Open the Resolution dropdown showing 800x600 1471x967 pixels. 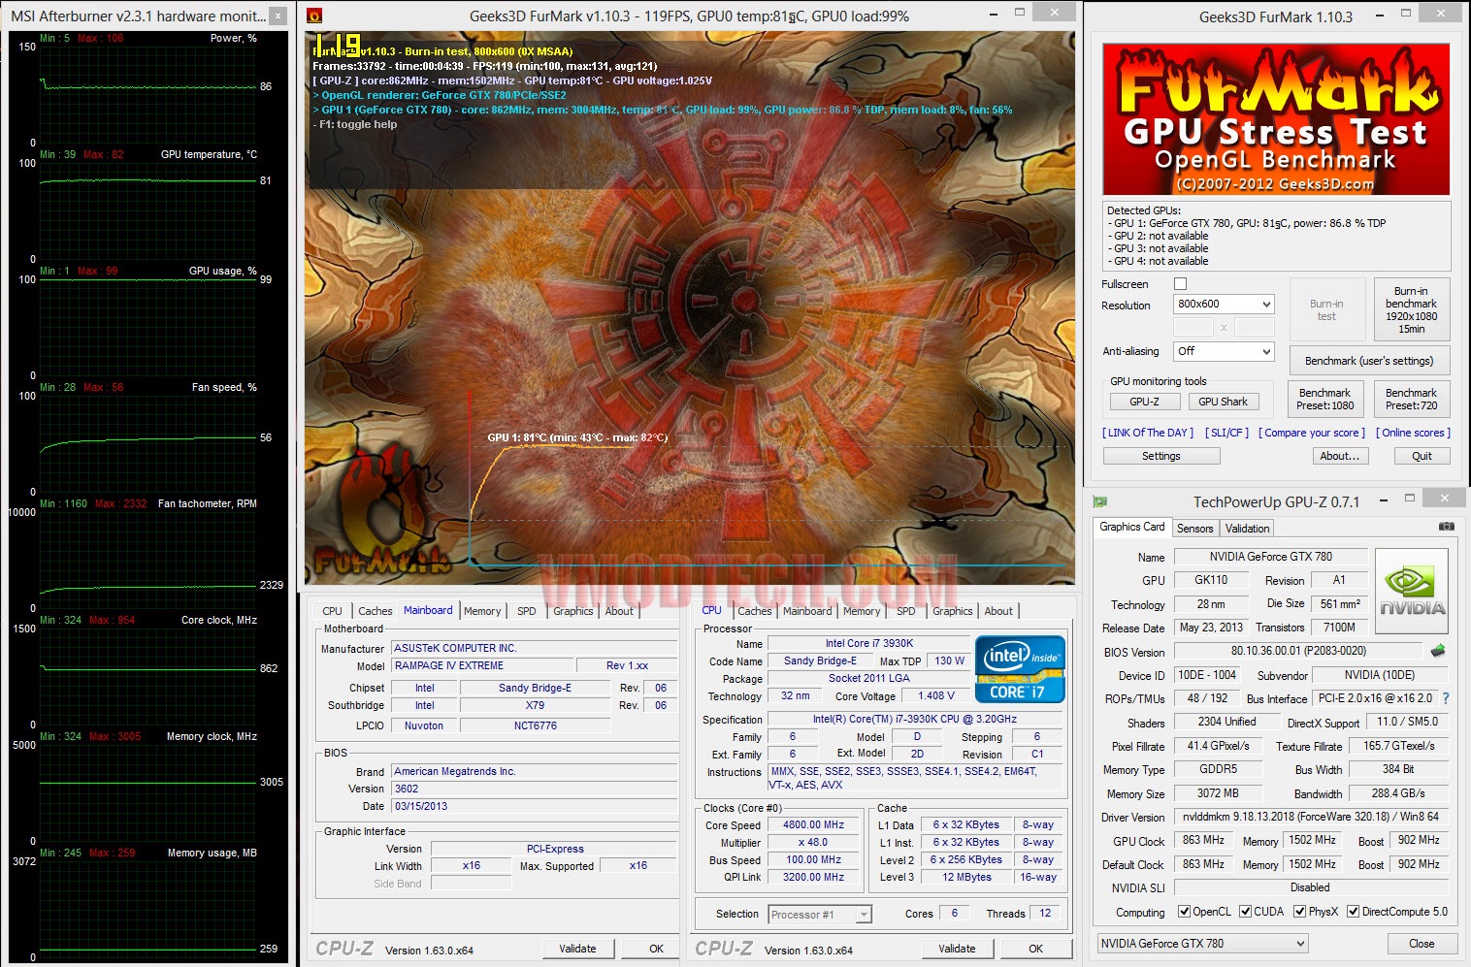point(1223,305)
